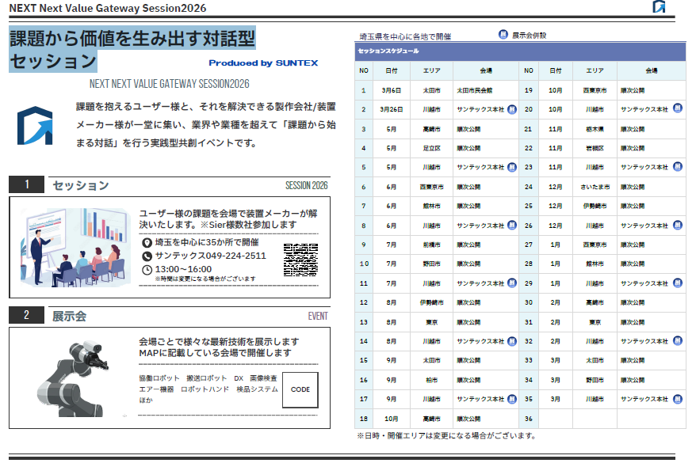Click the logo in the top-right header corner

coord(659,7)
